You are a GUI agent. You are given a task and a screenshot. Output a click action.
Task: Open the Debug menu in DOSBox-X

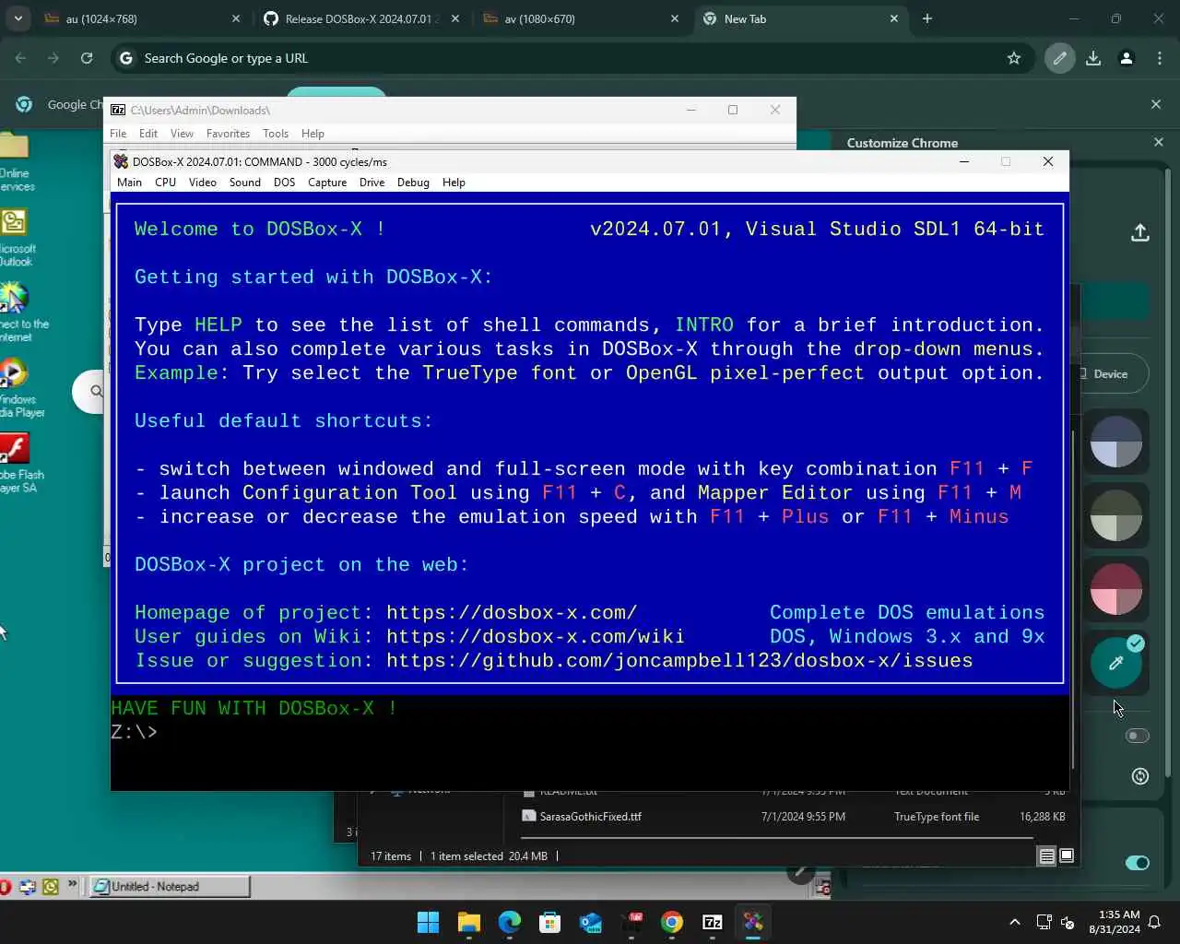click(x=413, y=183)
